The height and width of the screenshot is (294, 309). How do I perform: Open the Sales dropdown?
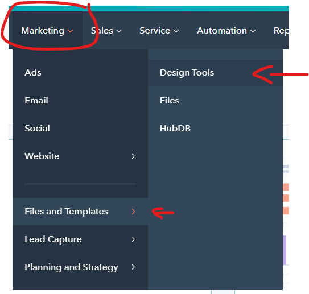[x=106, y=31]
